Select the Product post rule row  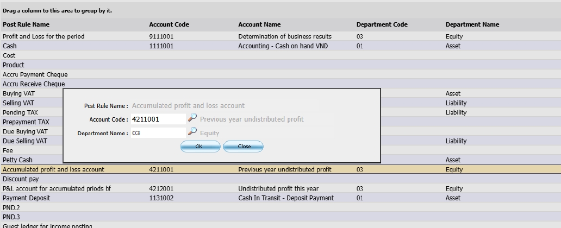tap(14, 65)
